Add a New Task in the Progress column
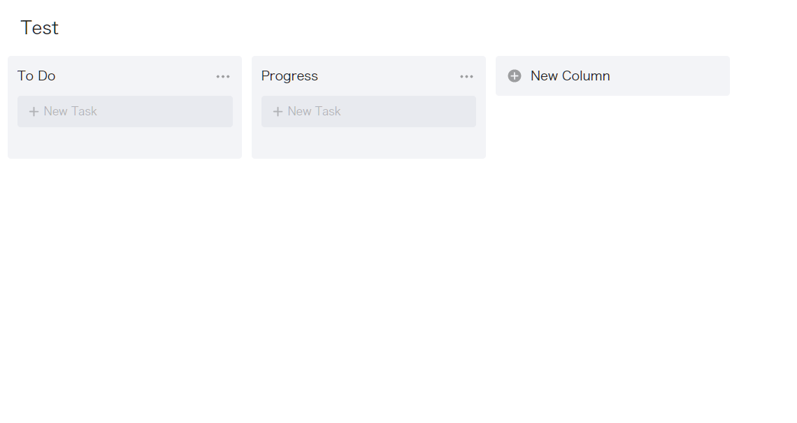This screenshot has width=797, height=423. tap(368, 111)
